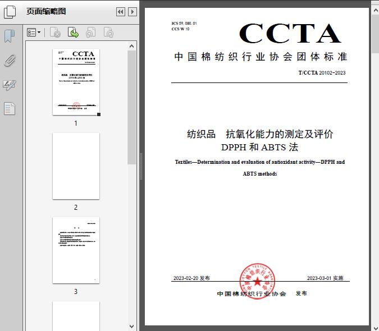Click the large CCTA logo heading
Screen dimensions: 379x331
pyautogui.click(x=290, y=33)
